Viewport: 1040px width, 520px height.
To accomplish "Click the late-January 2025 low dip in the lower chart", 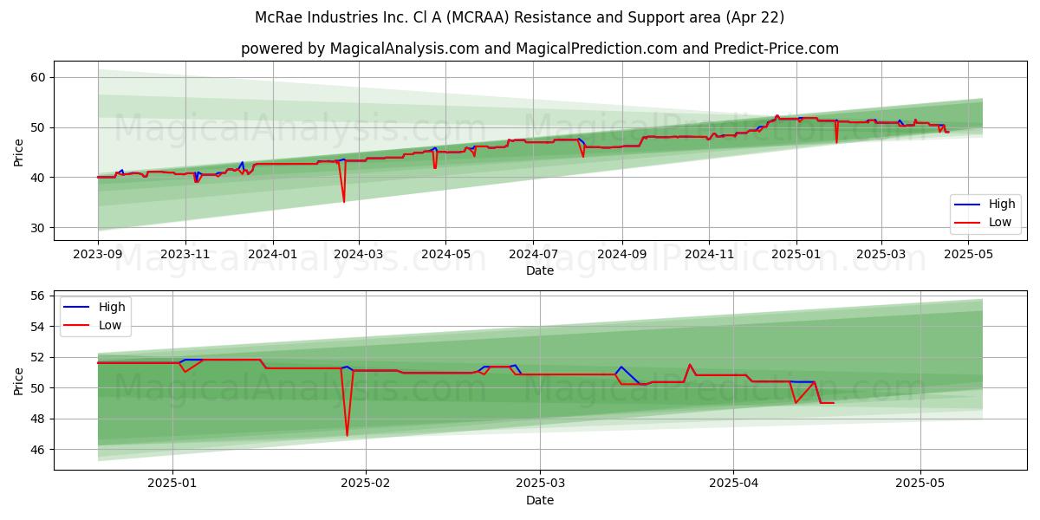I will point(347,433).
